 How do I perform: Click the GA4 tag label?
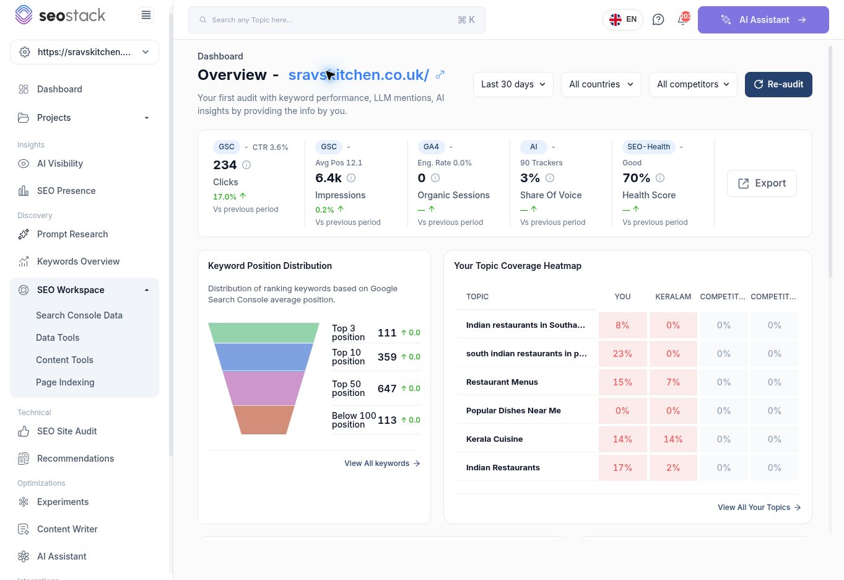pos(431,147)
